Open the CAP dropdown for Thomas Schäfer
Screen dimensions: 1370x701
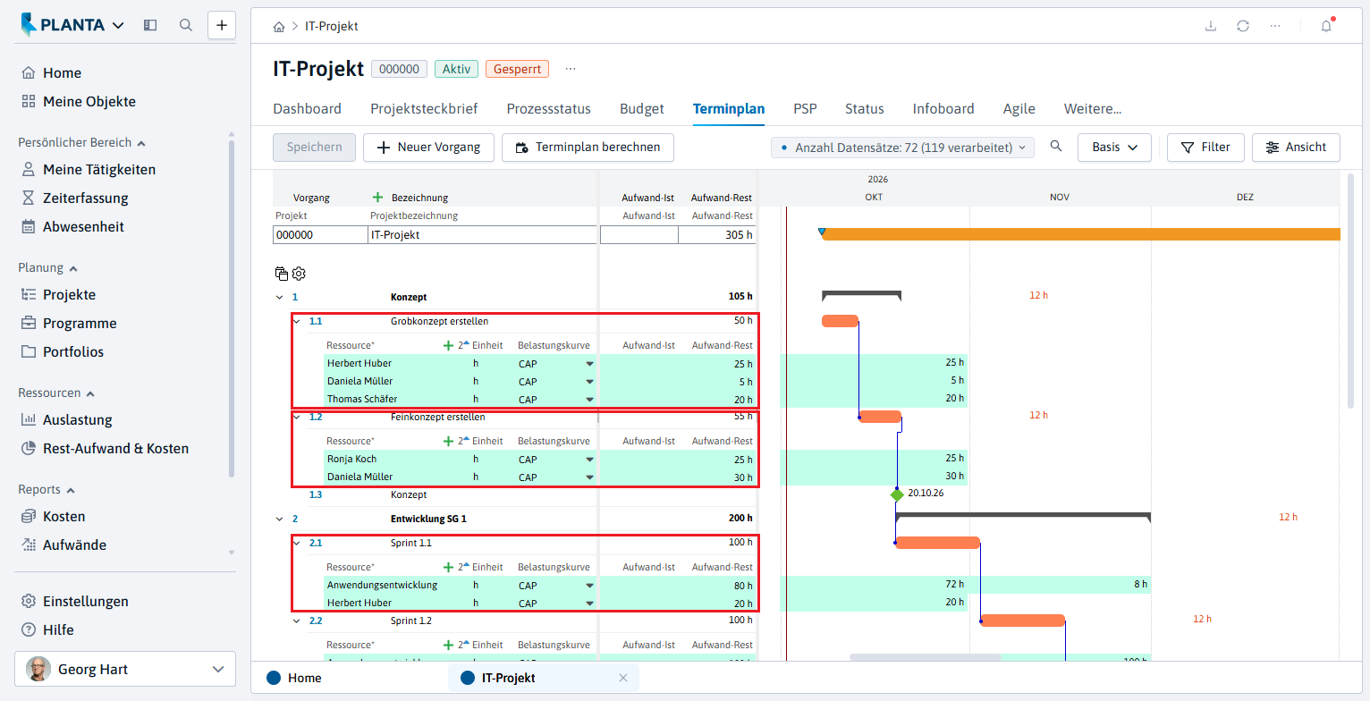point(589,400)
